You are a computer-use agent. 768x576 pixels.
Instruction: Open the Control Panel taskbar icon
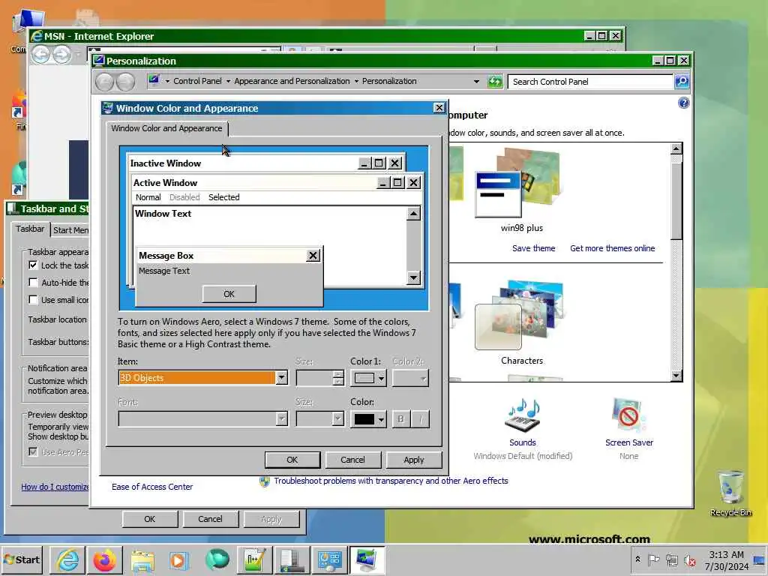tap(330, 559)
